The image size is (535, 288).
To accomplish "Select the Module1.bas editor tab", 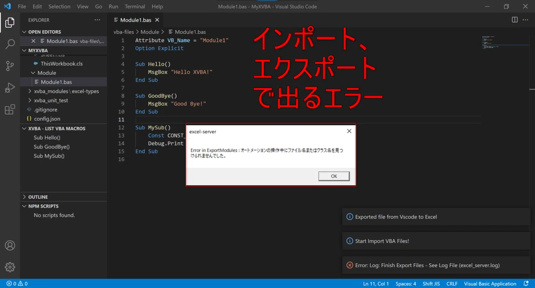I will pos(136,20).
